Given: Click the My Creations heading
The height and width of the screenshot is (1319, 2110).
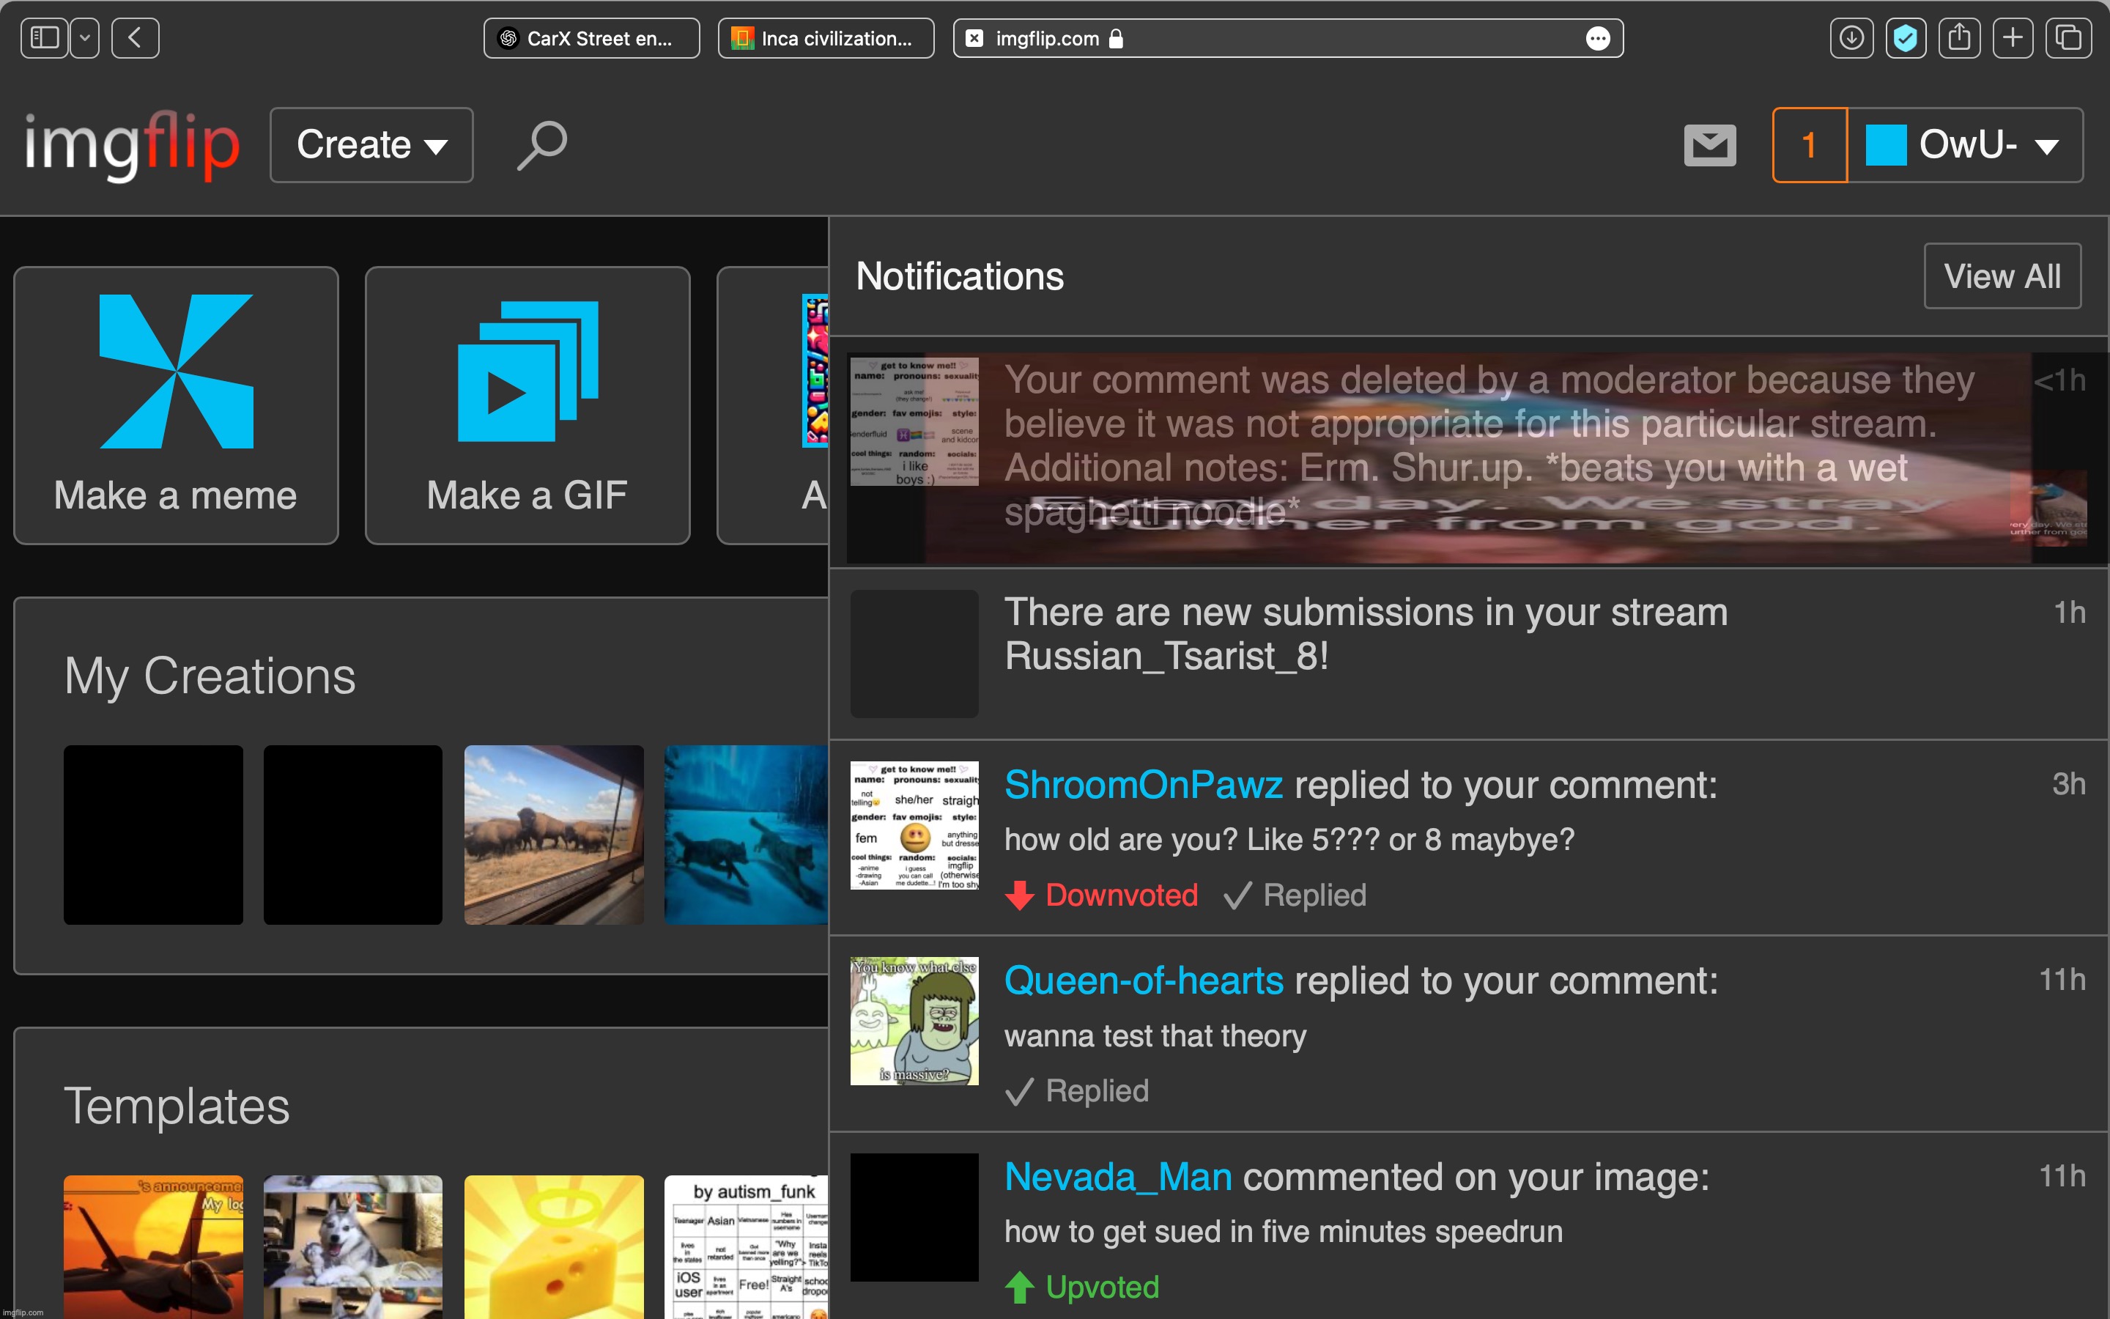Looking at the screenshot, I should tap(210, 676).
